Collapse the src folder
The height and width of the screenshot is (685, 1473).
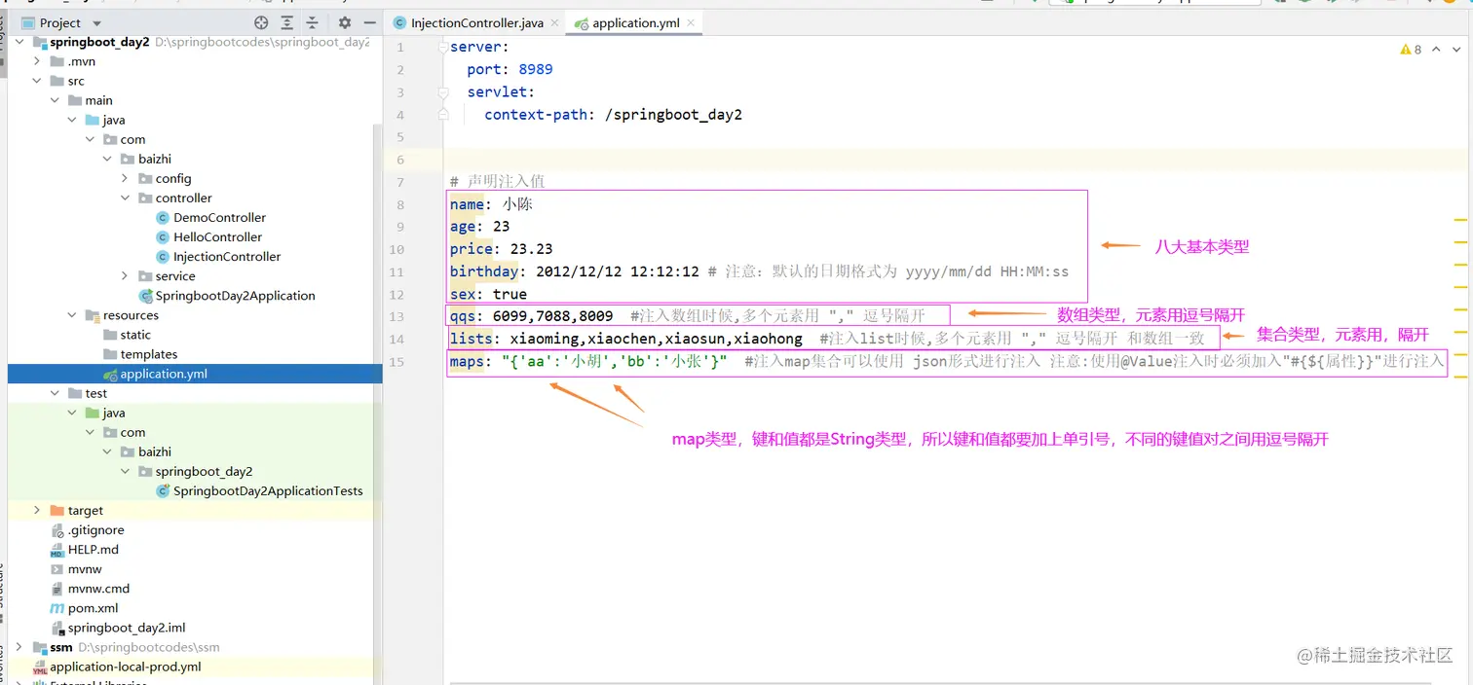[37, 81]
